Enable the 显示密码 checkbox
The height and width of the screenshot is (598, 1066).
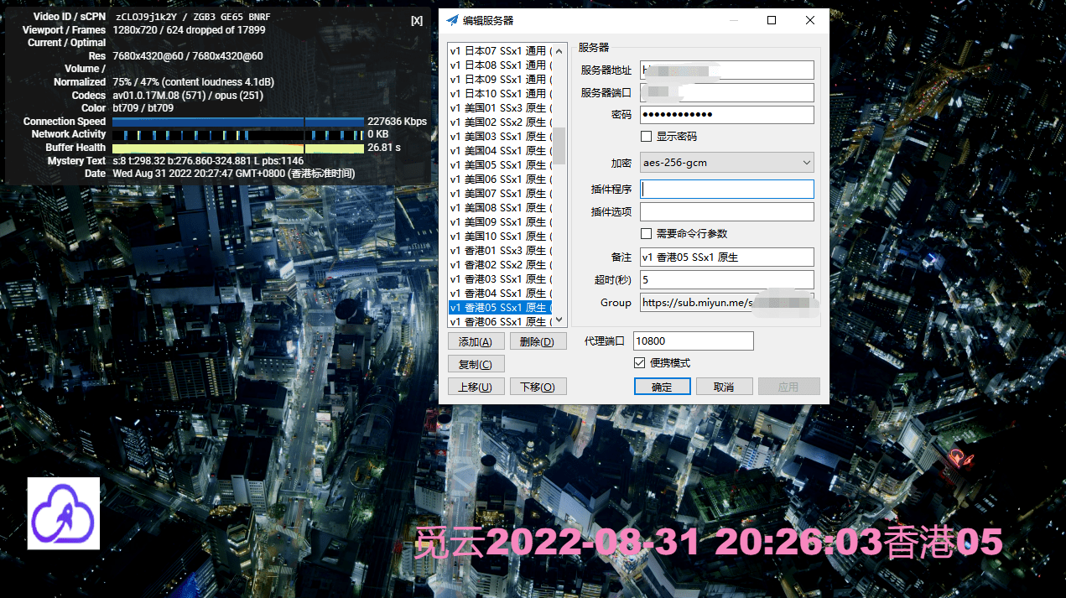point(647,136)
